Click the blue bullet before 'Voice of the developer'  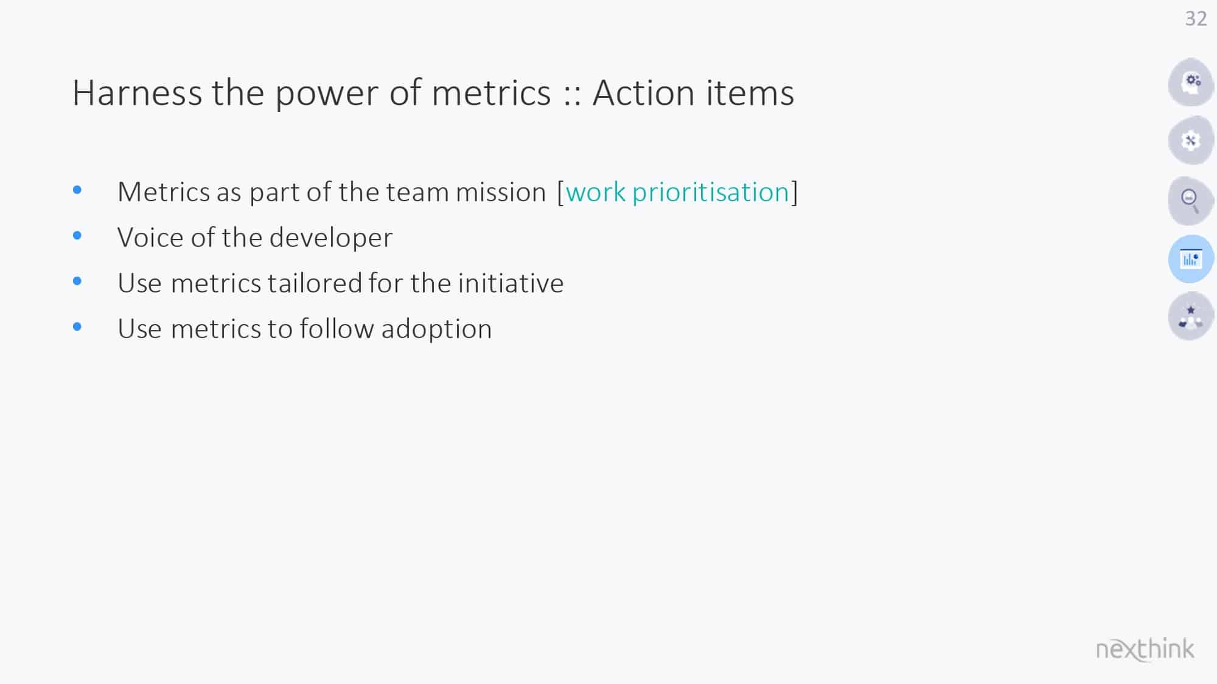77,235
